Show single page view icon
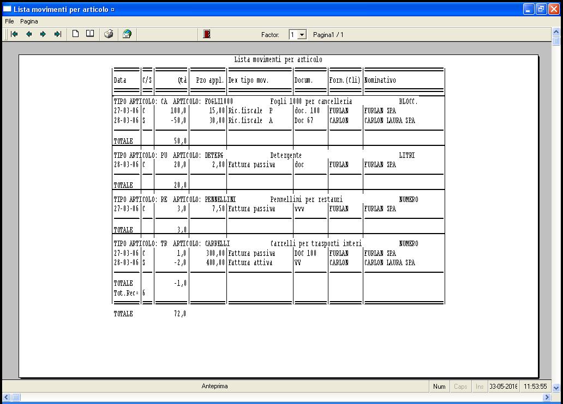Image resolution: width=563 pixels, height=404 pixels. (x=75, y=34)
